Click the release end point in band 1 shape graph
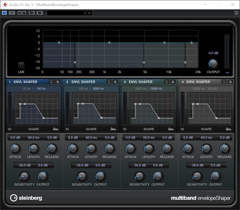 (x=44, y=118)
